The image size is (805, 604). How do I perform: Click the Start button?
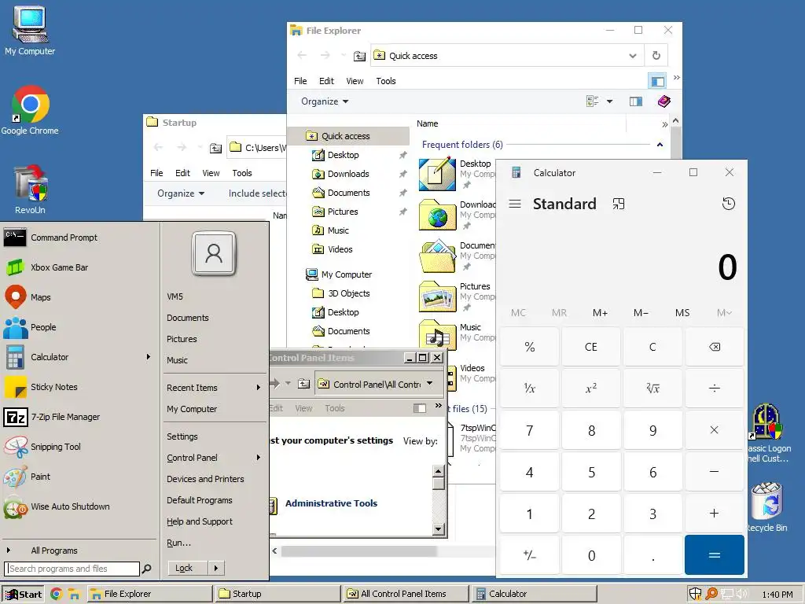point(24,595)
